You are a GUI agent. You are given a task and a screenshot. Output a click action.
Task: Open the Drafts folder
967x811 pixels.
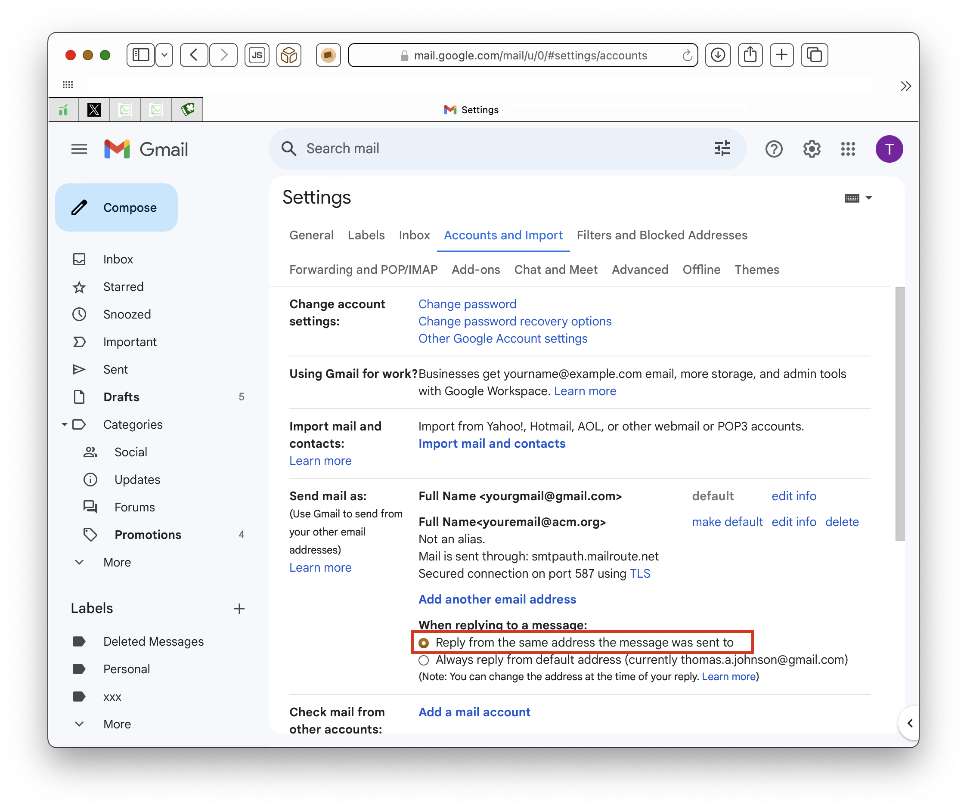[121, 397]
